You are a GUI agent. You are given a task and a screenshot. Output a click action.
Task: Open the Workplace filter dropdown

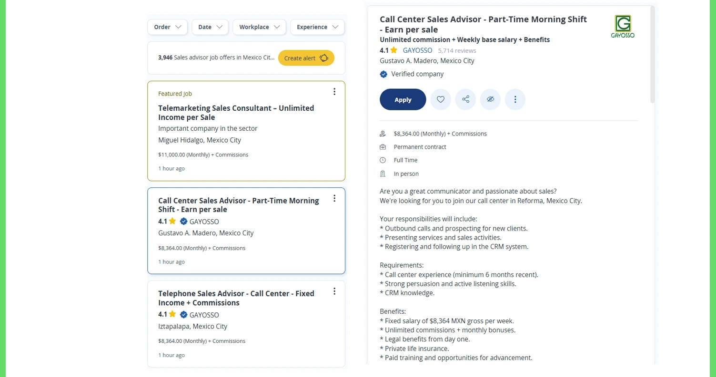pos(259,27)
